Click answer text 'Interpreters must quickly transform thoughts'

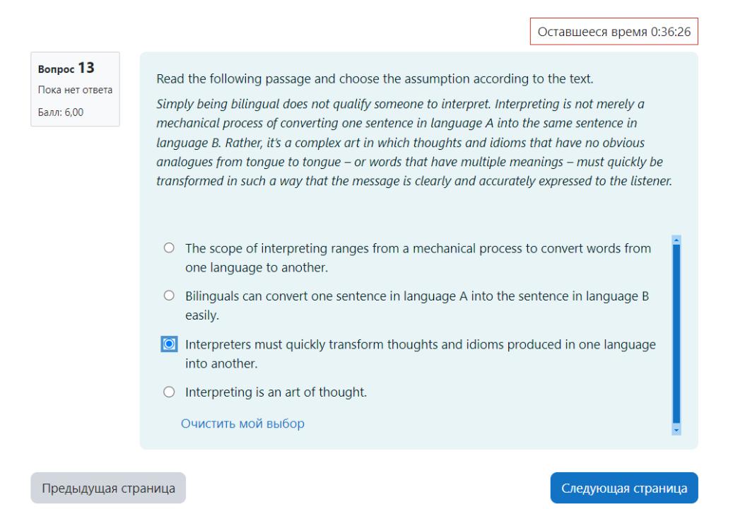tap(421, 353)
